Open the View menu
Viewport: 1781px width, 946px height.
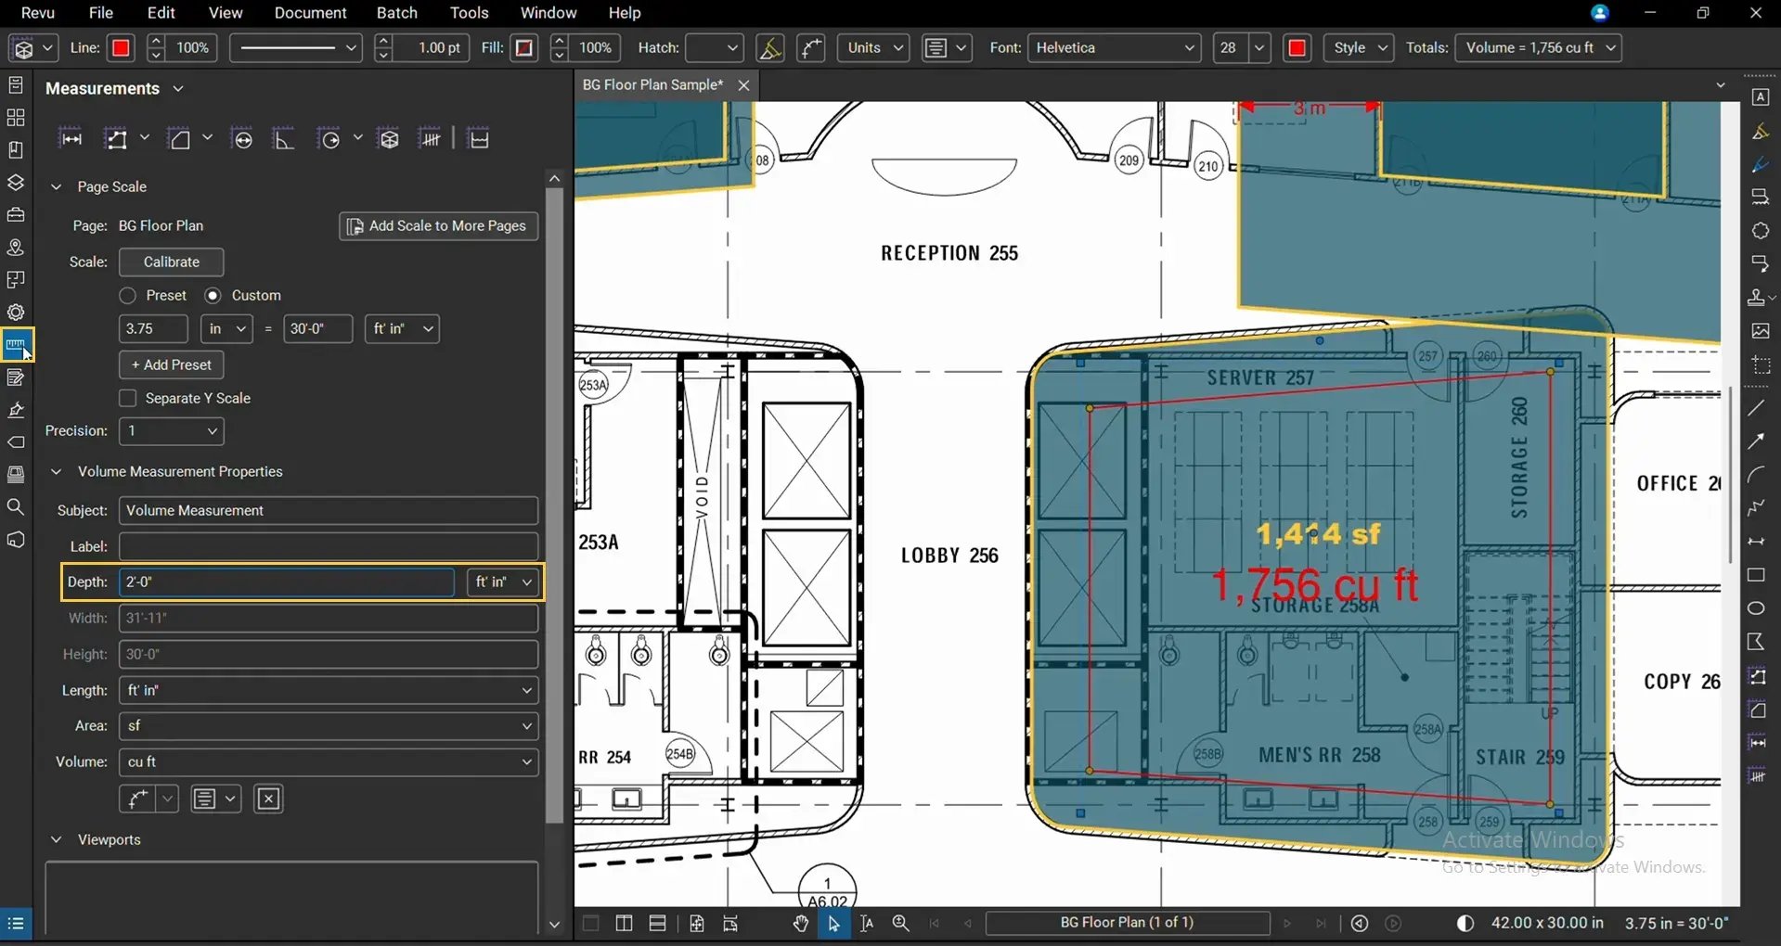(x=226, y=13)
